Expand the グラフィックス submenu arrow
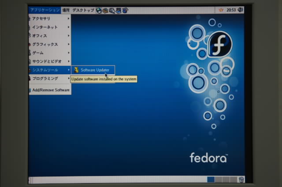This screenshot has height=187, width=282. [69, 44]
